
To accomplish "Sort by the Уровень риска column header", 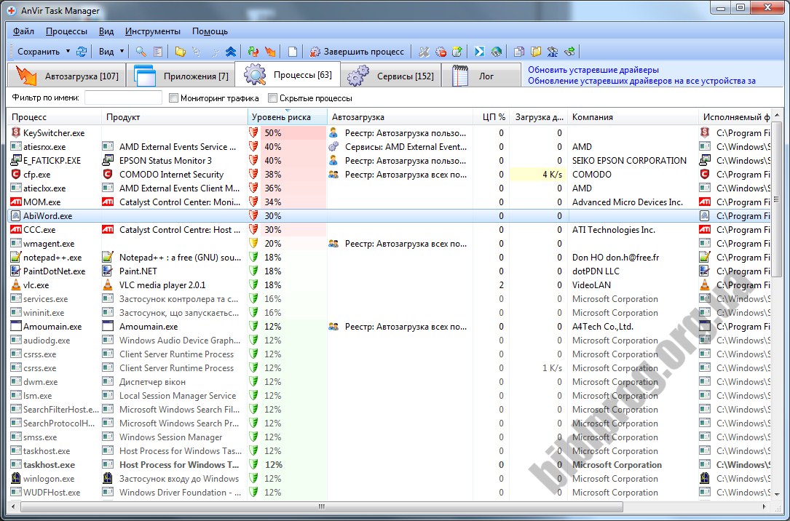I will click(x=280, y=117).
